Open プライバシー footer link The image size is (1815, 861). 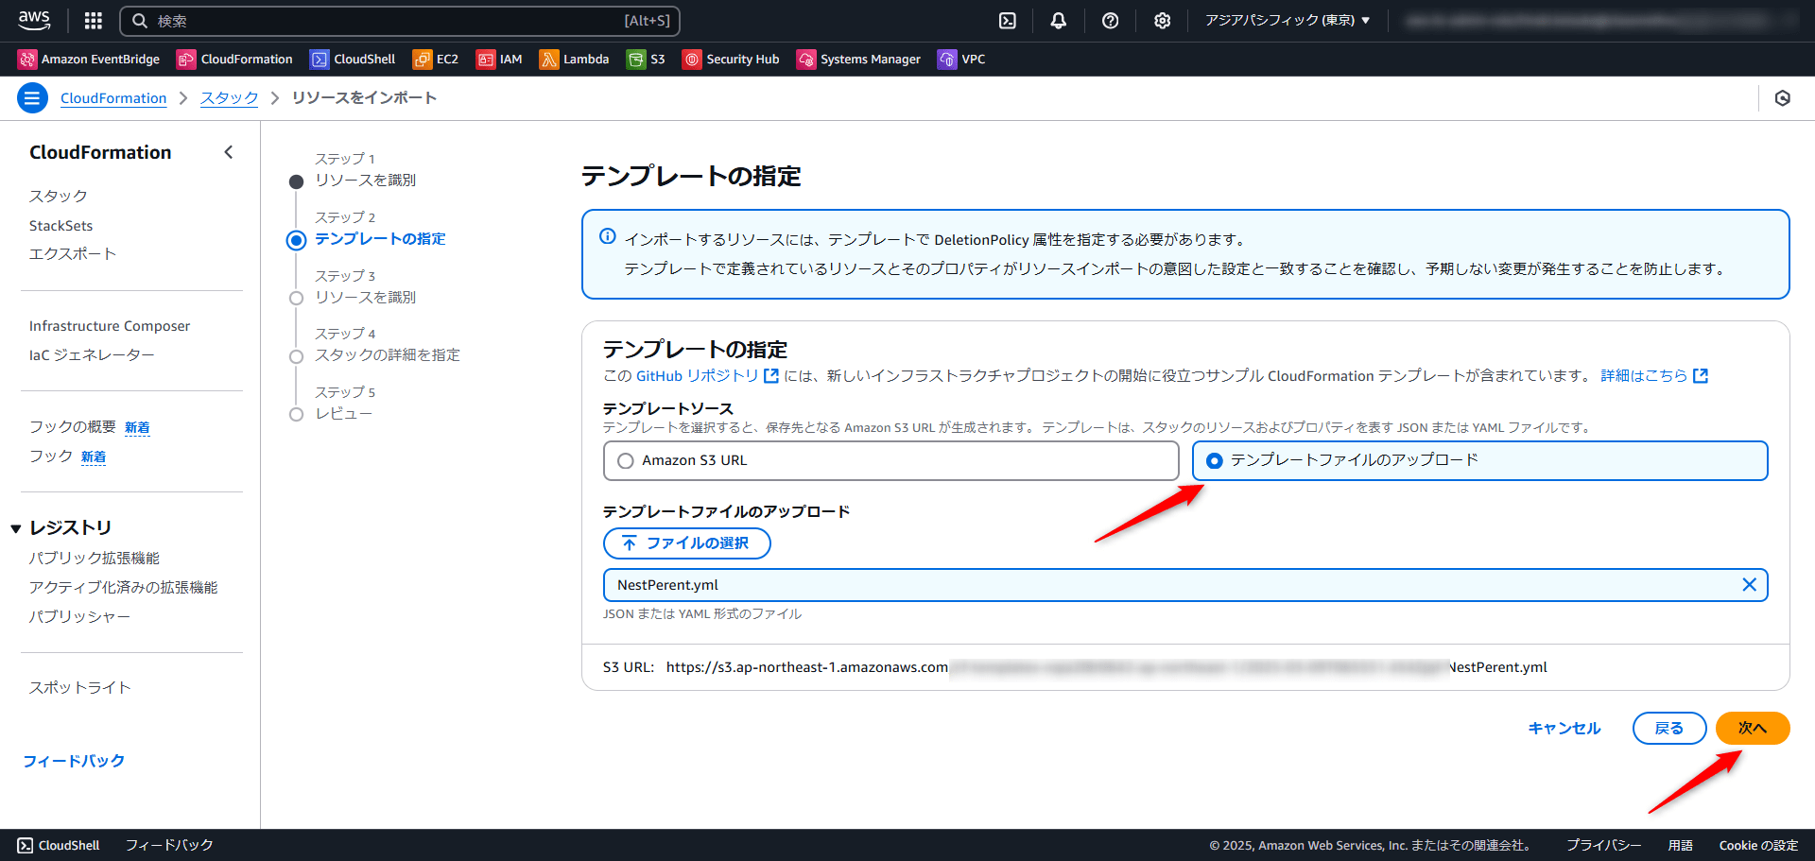(1603, 846)
